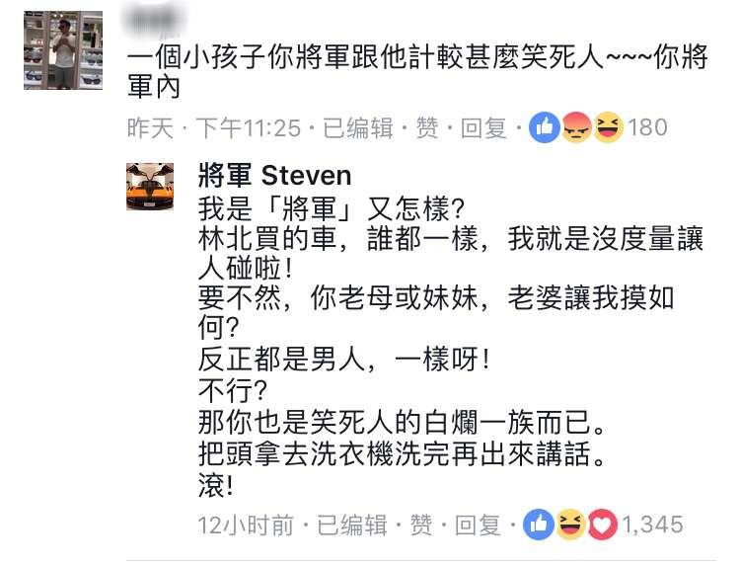View edit history of first comment 已编辑
The image size is (740, 567).
(358, 128)
